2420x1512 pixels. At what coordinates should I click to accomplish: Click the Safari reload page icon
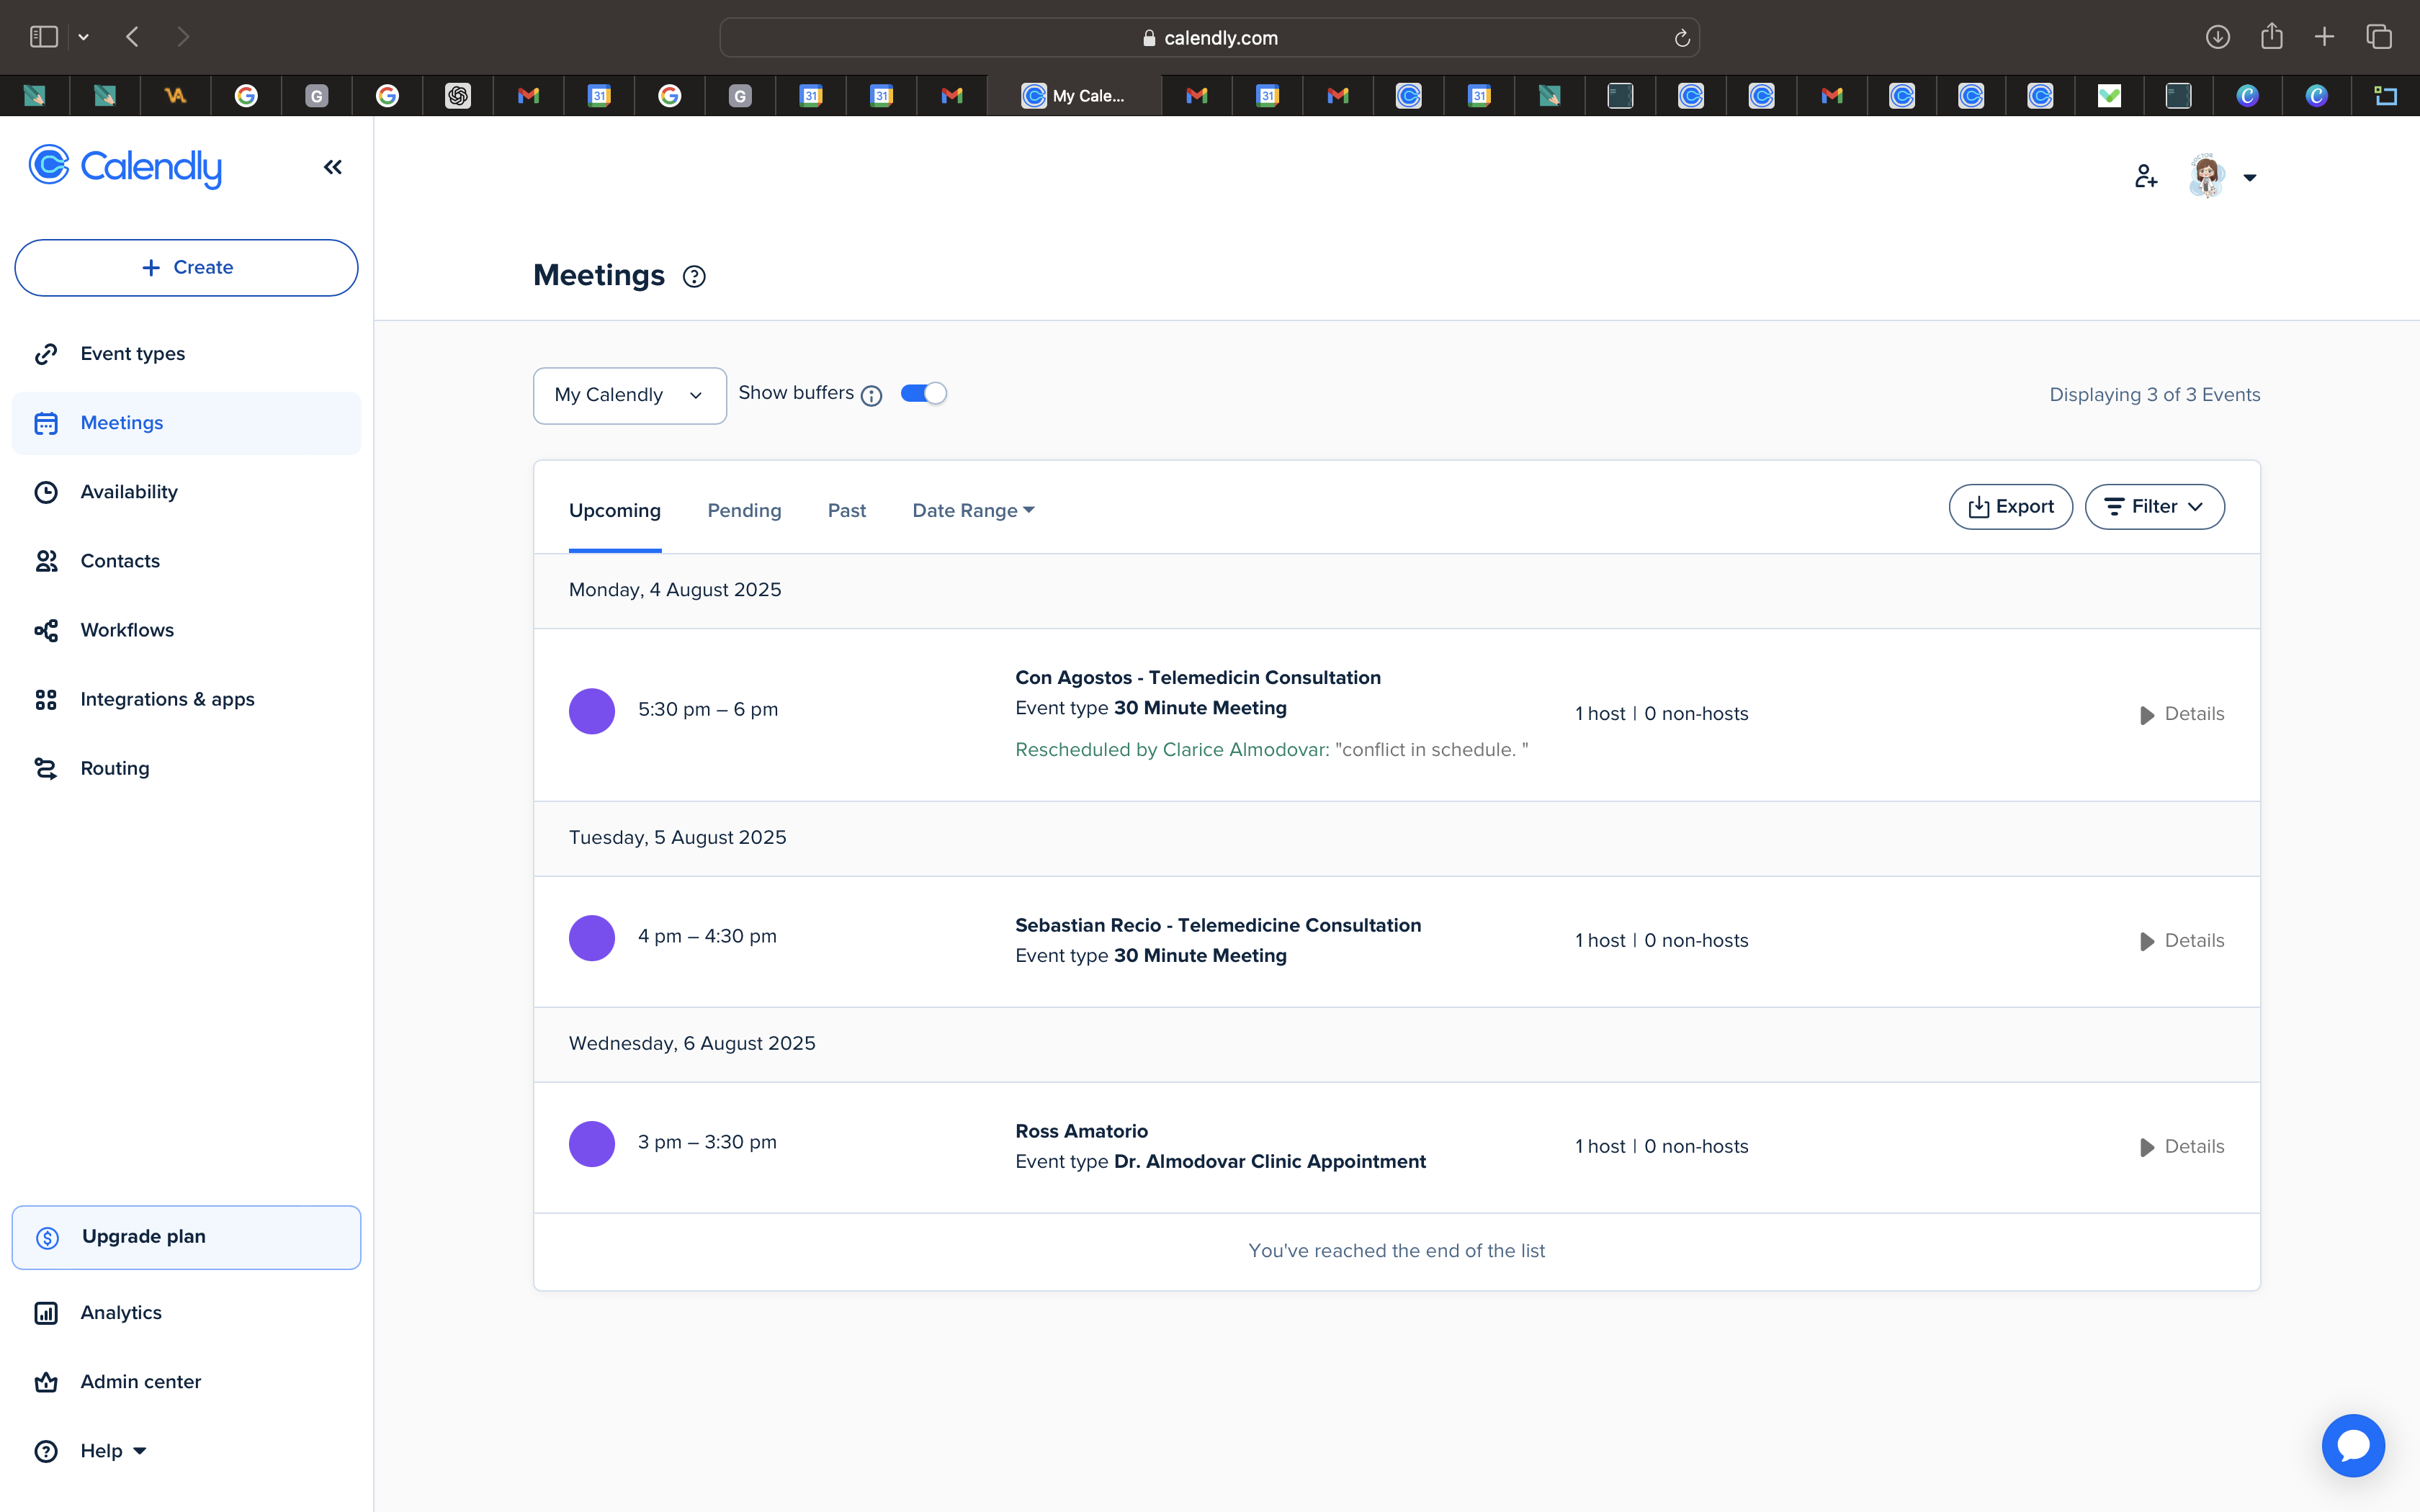tap(1682, 38)
